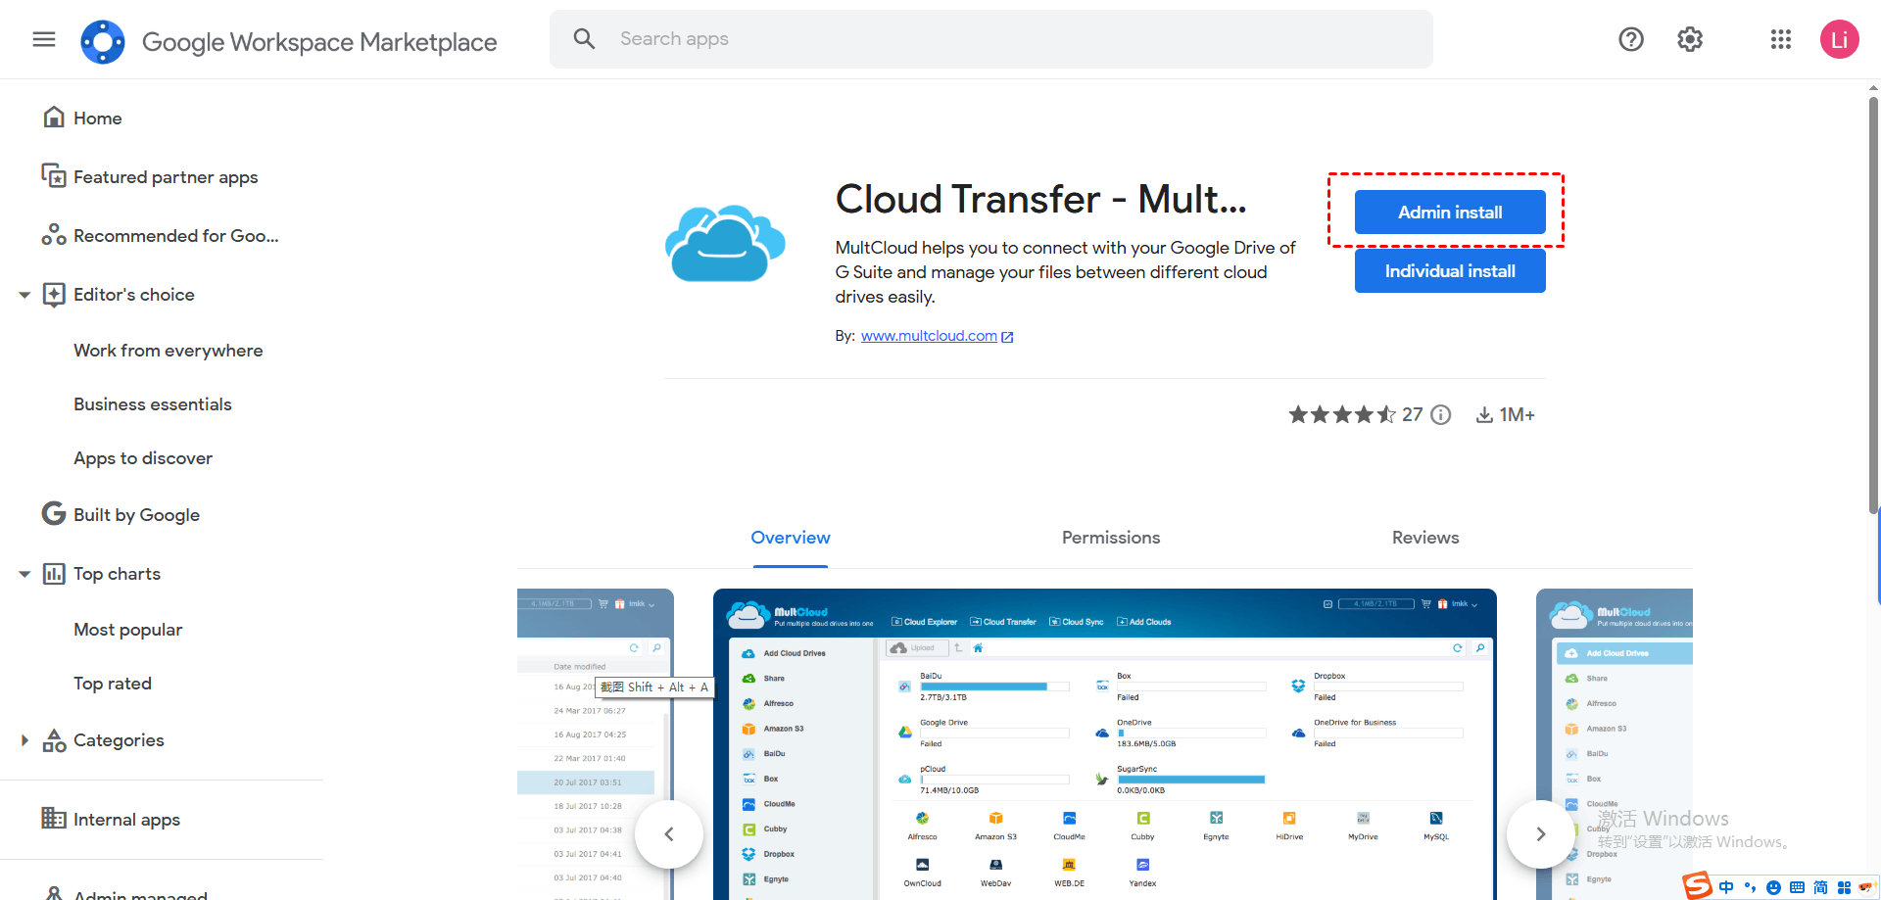Open Most popular in sidebar
The image size is (1881, 900).
pos(128,630)
